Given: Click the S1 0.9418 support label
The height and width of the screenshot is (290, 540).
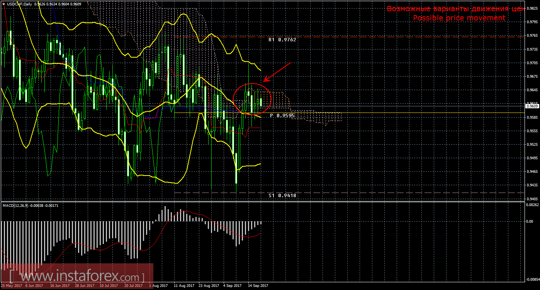Looking at the screenshot, I should tap(282, 196).
